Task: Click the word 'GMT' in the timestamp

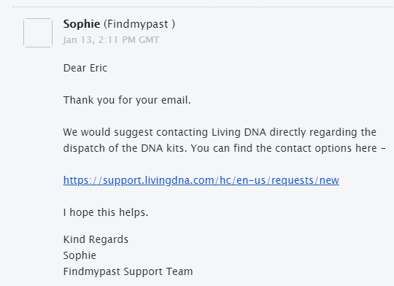Action: tap(149, 40)
